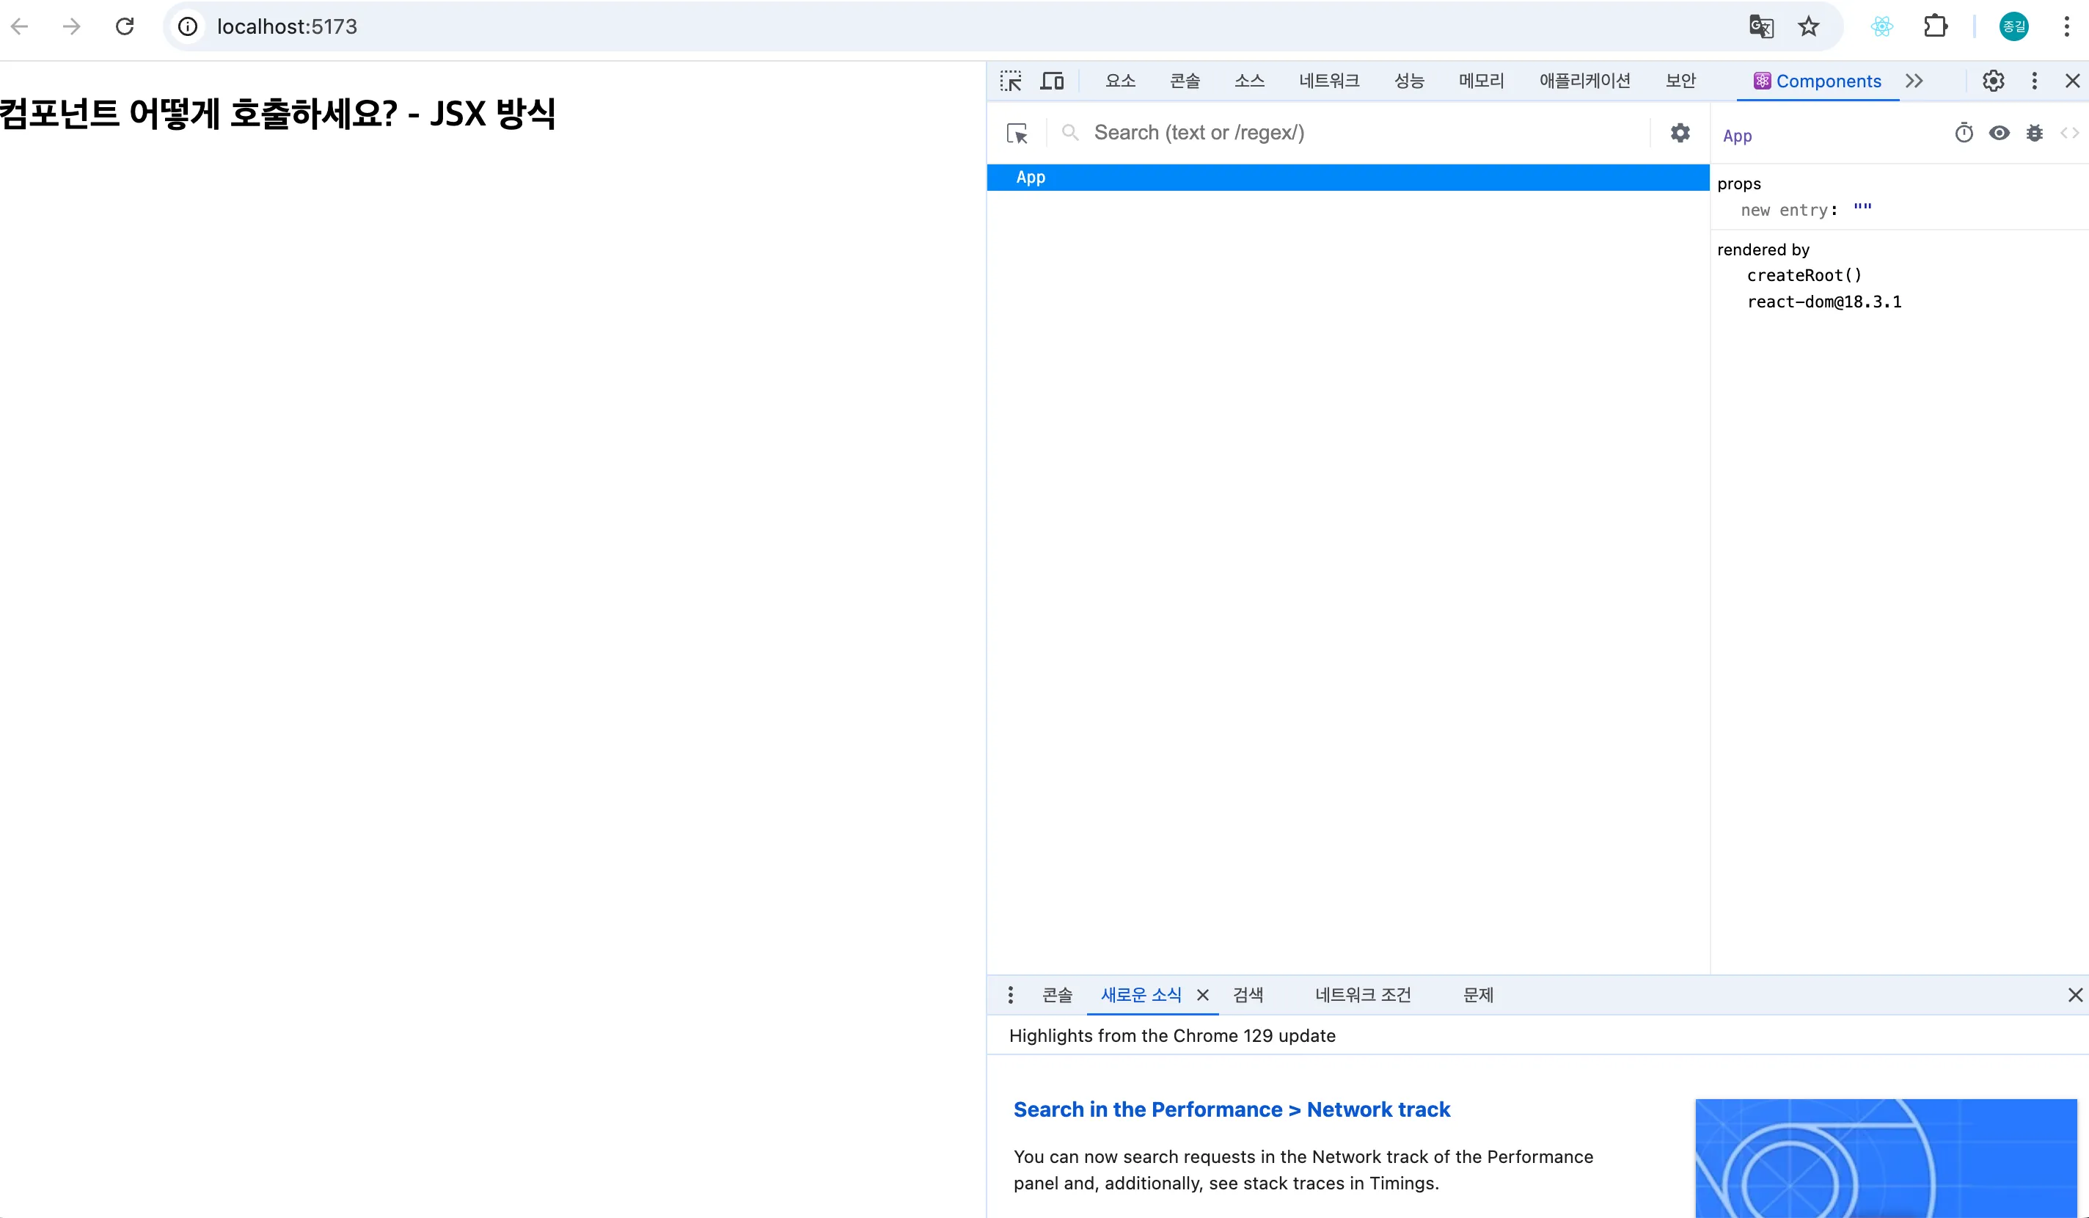This screenshot has height=1218, width=2089.
Task: Open the DevTools search filter preferences icon
Action: (1680, 133)
